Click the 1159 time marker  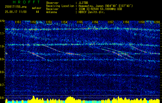tap(142, 22)
